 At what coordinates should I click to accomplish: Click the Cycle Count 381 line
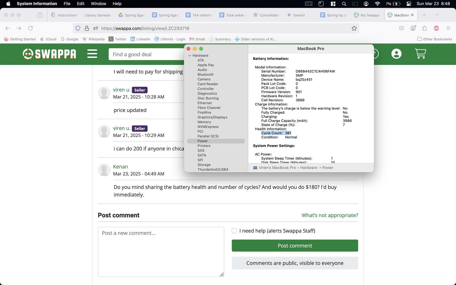click(x=276, y=133)
